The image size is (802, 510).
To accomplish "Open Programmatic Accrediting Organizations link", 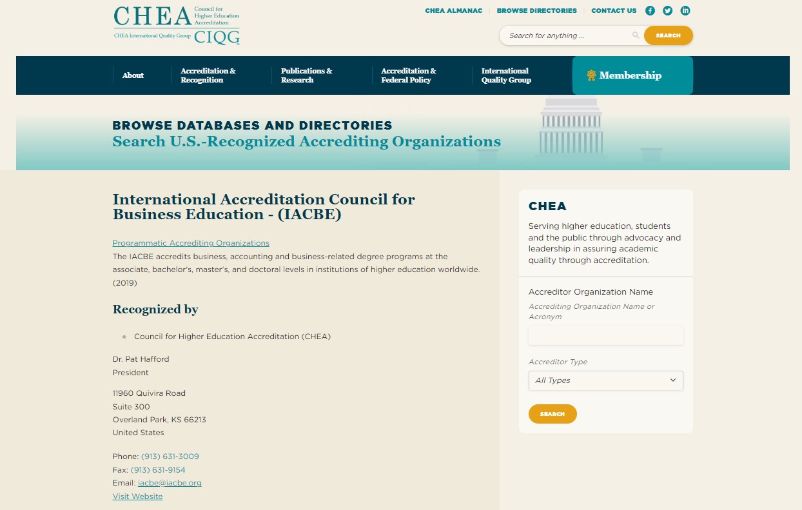I will [191, 243].
